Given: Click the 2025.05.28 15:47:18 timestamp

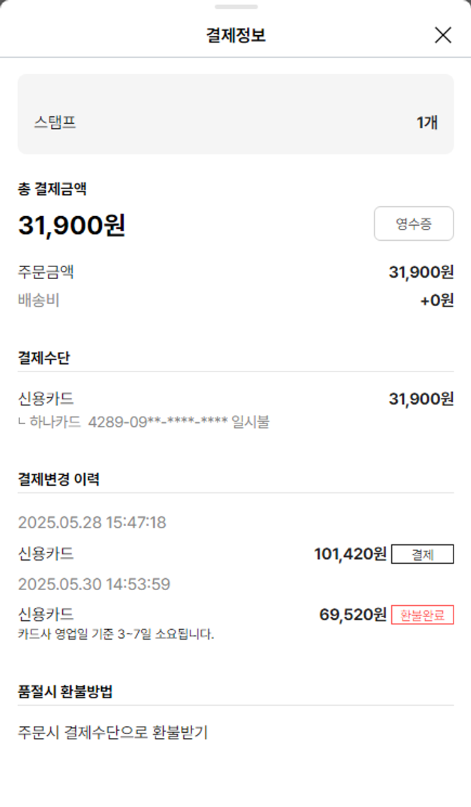Looking at the screenshot, I should (x=92, y=522).
